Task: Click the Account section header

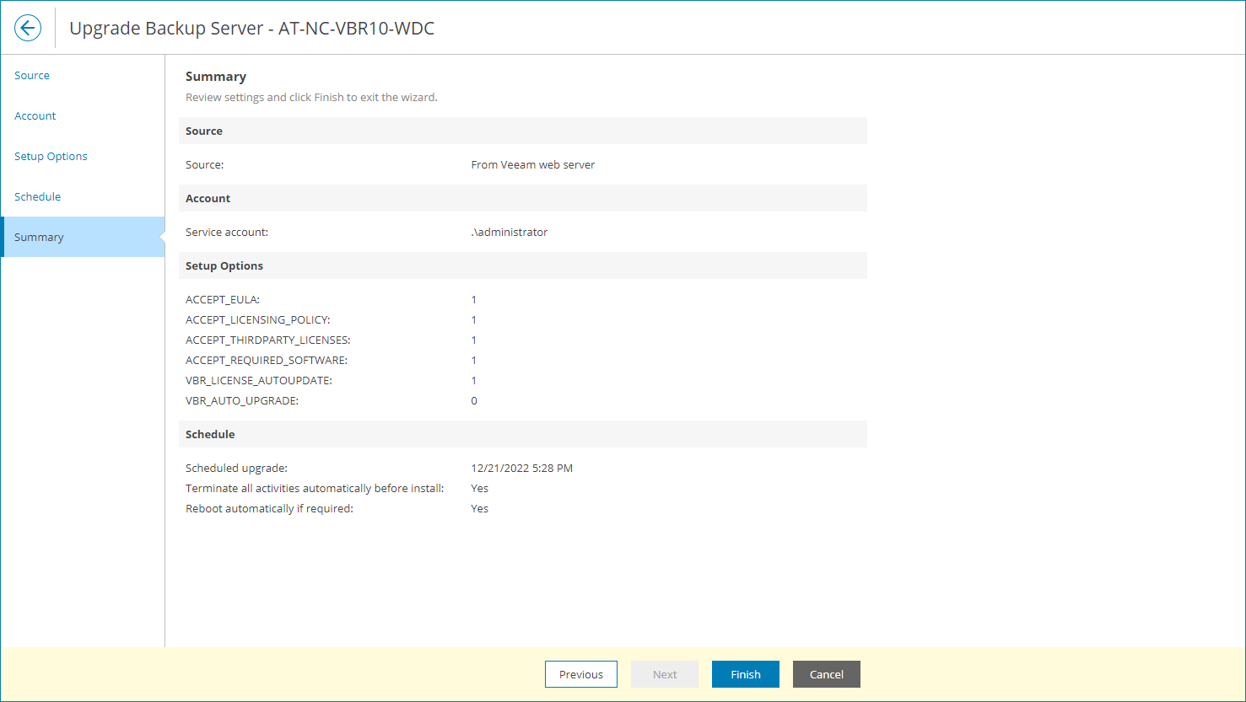Action: coord(208,198)
